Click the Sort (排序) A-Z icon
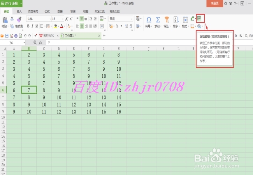This screenshot has width=253, height=175. point(176,20)
